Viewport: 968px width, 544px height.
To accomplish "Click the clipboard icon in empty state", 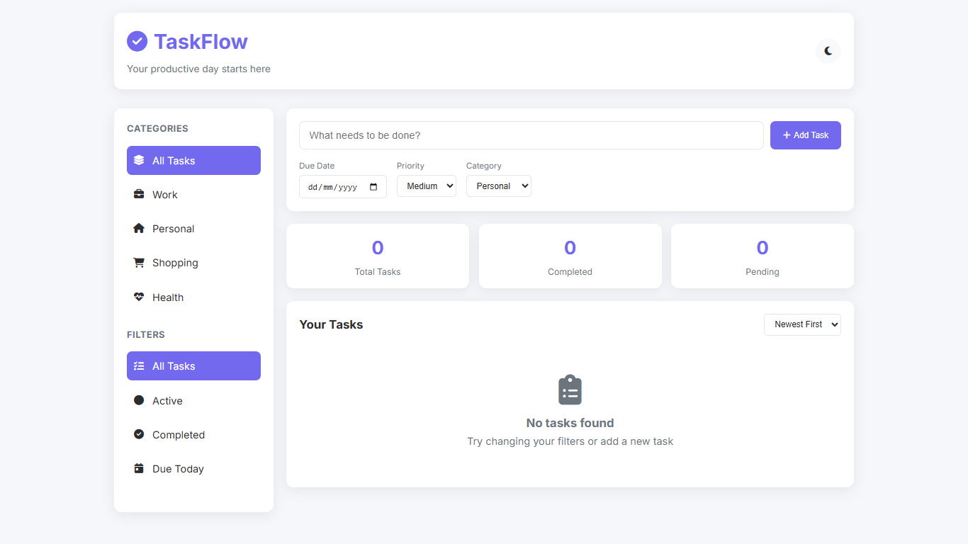I will [570, 390].
